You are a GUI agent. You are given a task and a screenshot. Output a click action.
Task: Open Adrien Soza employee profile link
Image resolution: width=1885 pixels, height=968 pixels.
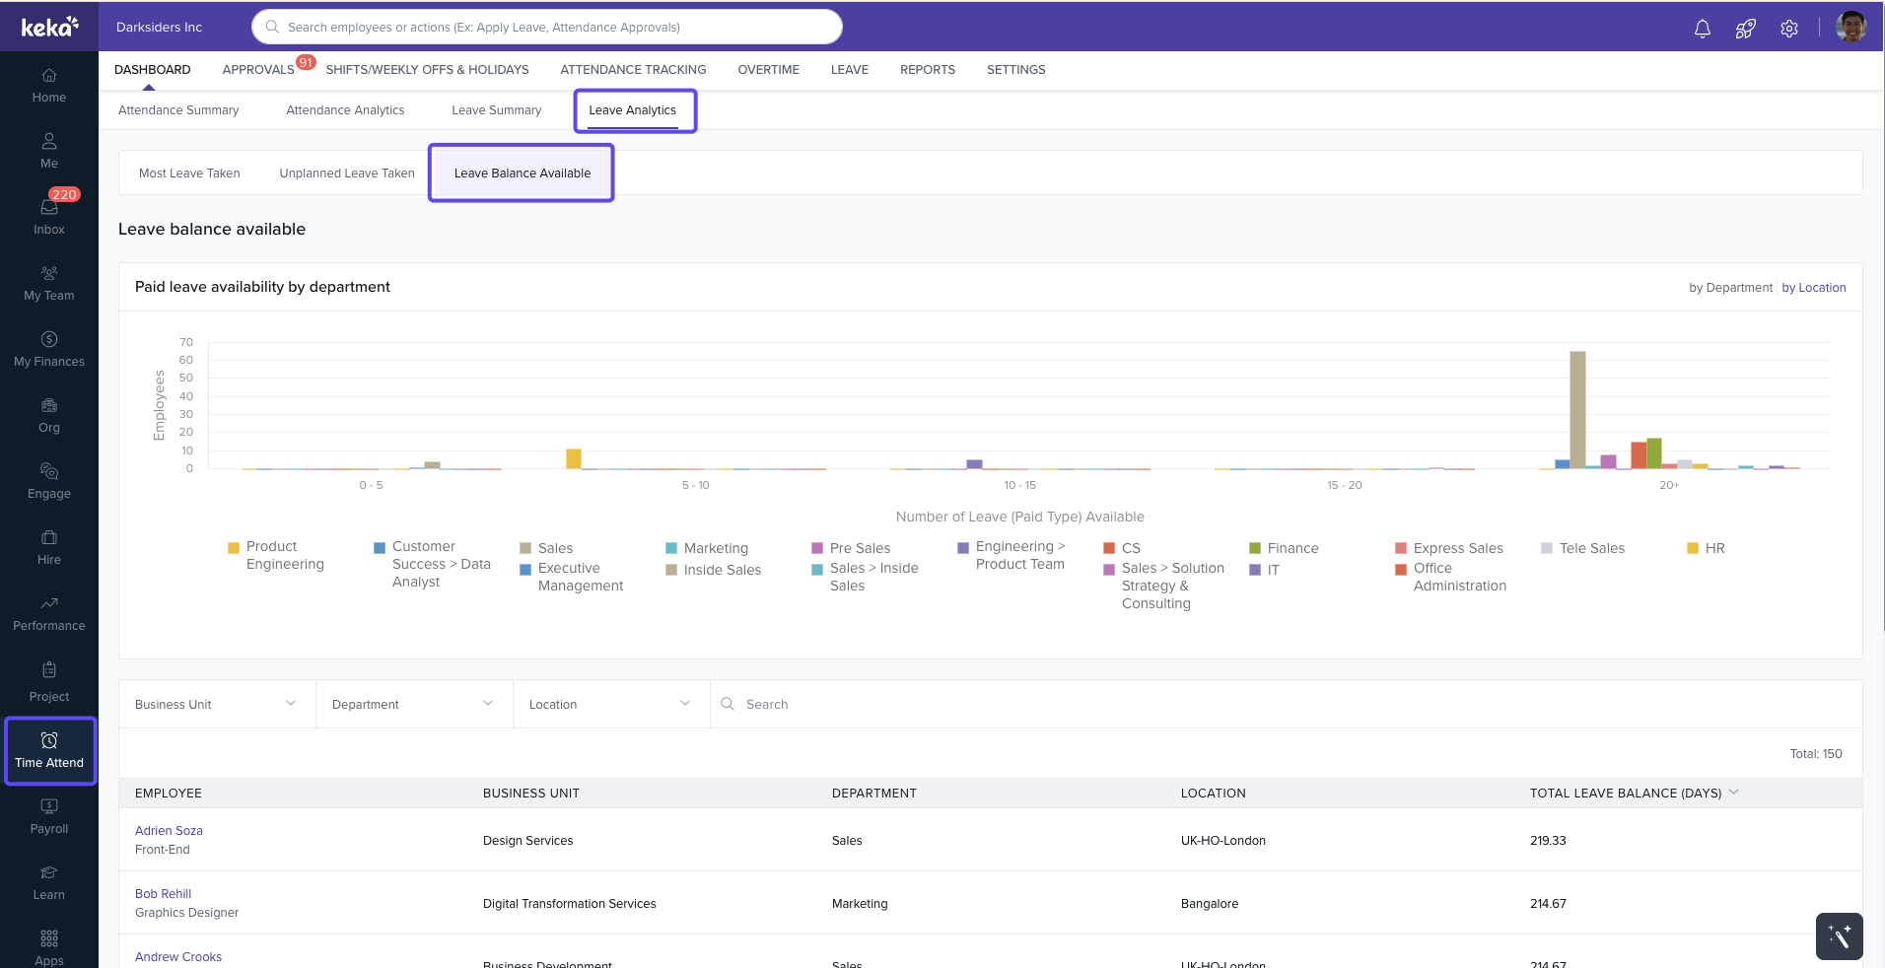pyautogui.click(x=169, y=831)
